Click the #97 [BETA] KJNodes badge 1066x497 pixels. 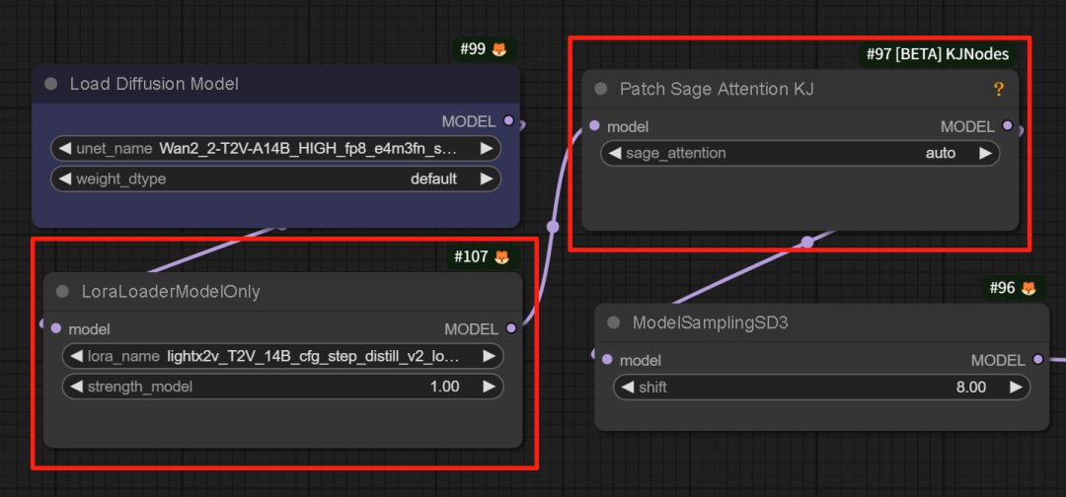pyautogui.click(x=939, y=53)
